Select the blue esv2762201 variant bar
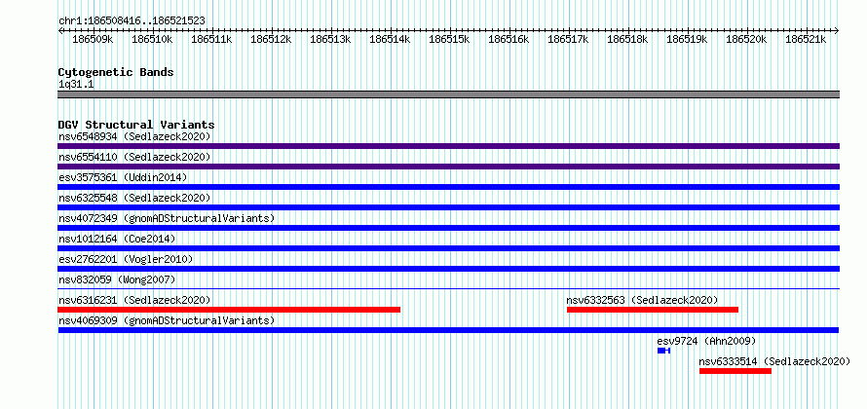This screenshot has height=409, width=867. [448, 269]
